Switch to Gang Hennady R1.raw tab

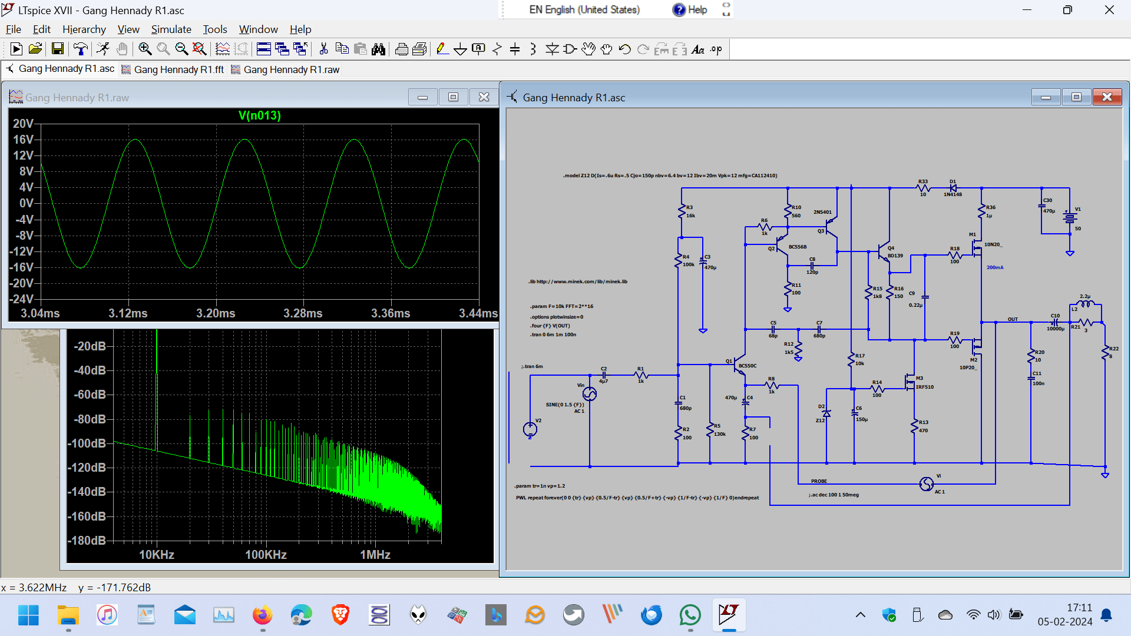click(286, 69)
